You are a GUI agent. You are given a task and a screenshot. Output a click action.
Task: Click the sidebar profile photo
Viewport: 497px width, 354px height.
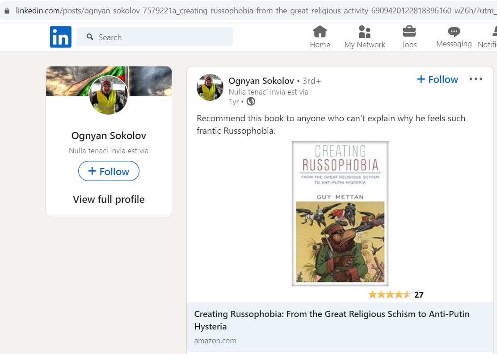[109, 95]
